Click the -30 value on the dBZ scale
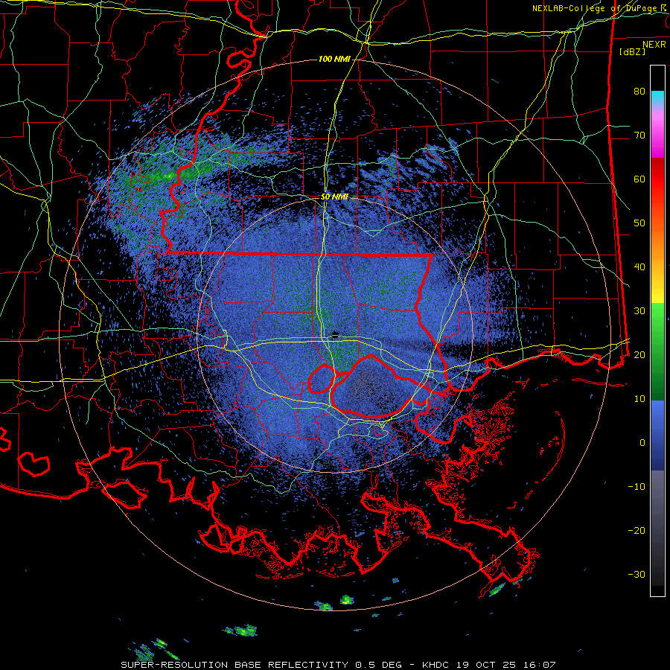Image resolution: width=670 pixels, height=670 pixels. [636, 575]
